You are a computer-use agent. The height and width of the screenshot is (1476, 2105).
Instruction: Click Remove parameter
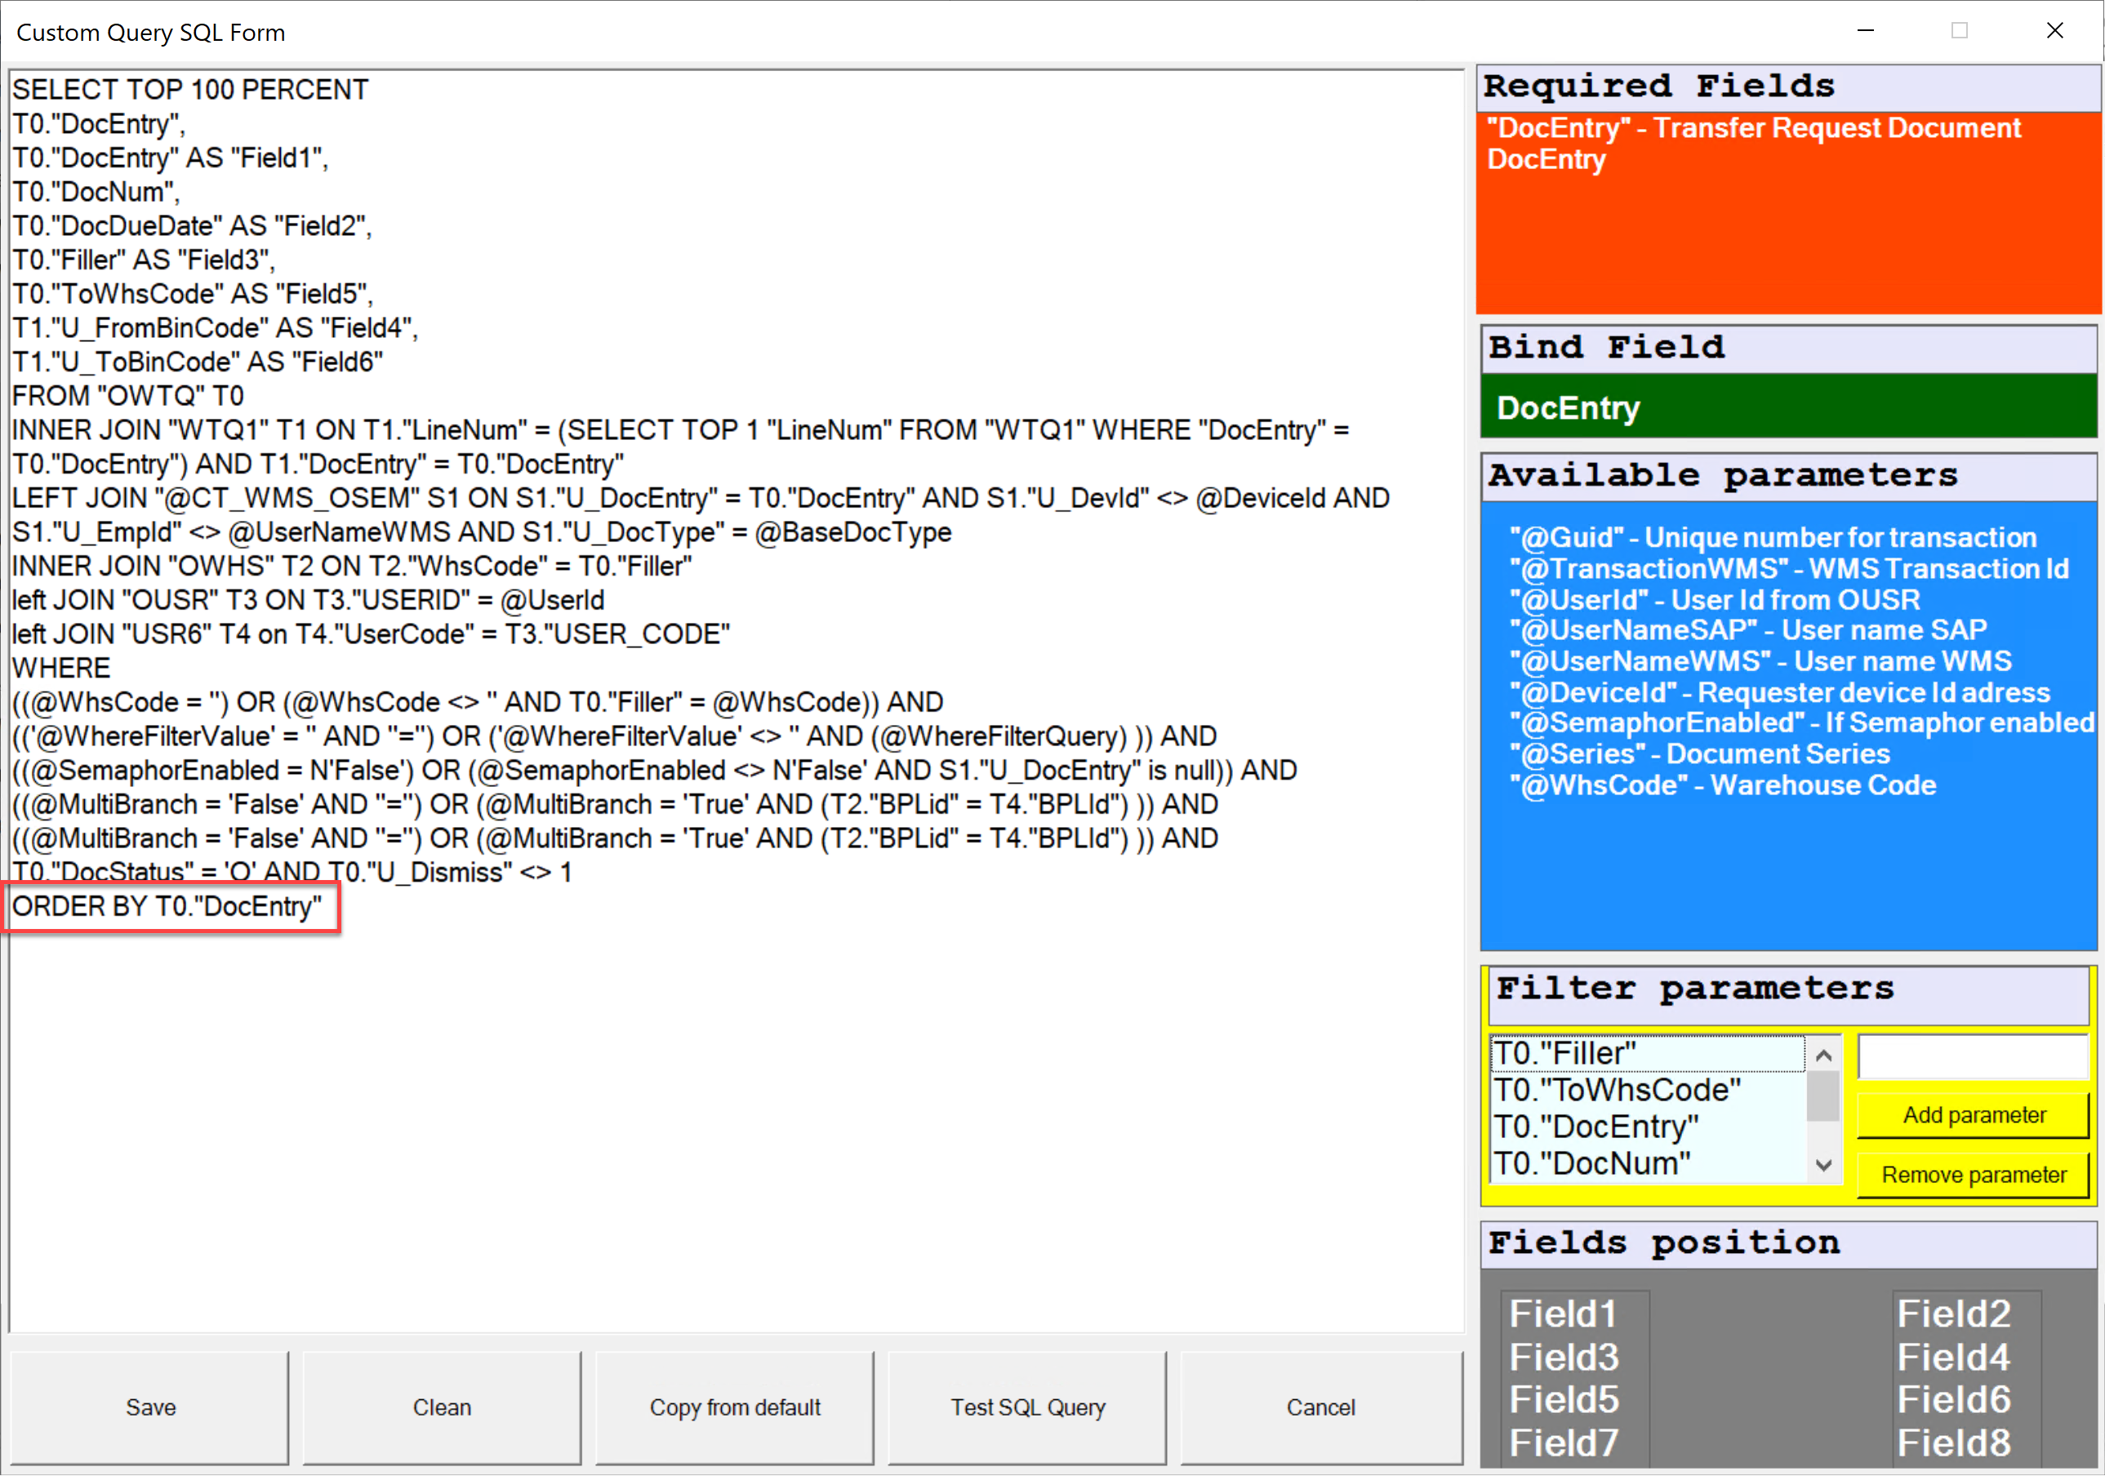pos(1973,1175)
